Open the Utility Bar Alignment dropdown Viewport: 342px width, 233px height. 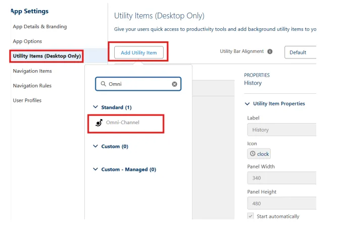tap(301, 52)
